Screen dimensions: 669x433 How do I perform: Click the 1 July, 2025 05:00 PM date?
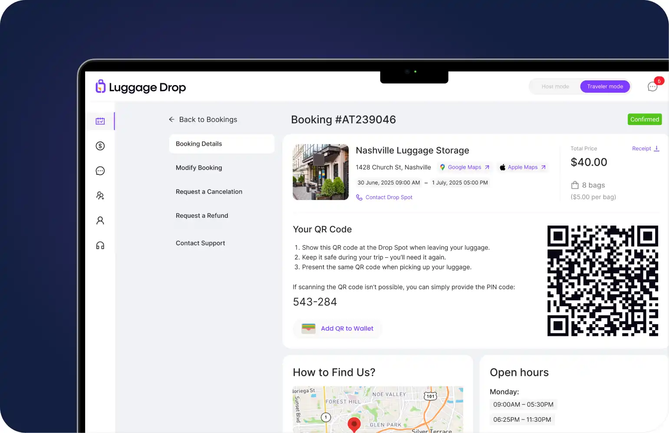pos(460,183)
